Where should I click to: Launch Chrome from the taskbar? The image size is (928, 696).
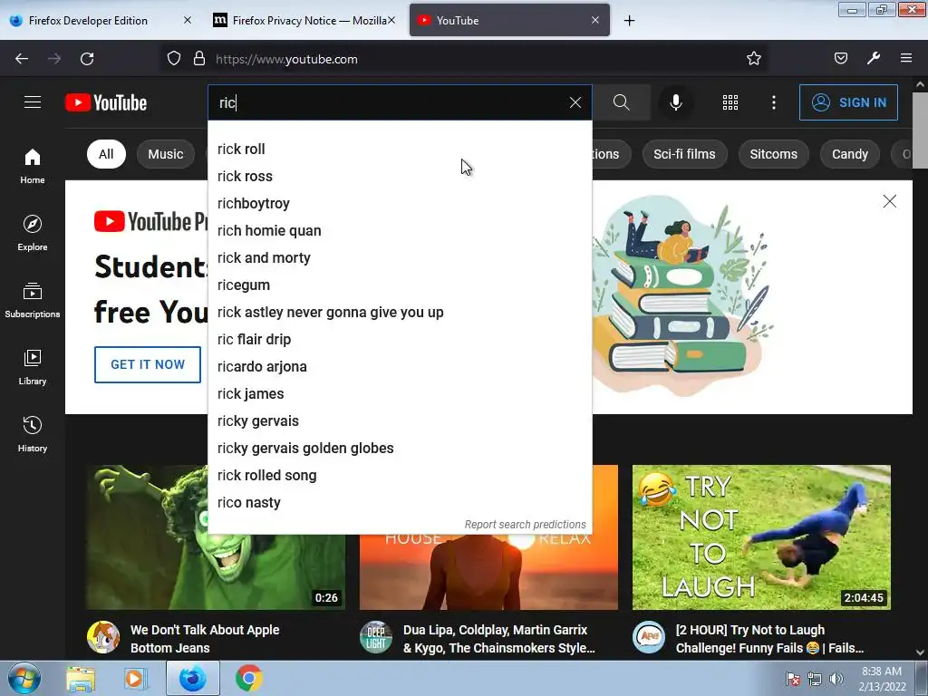tap(248, 678)
